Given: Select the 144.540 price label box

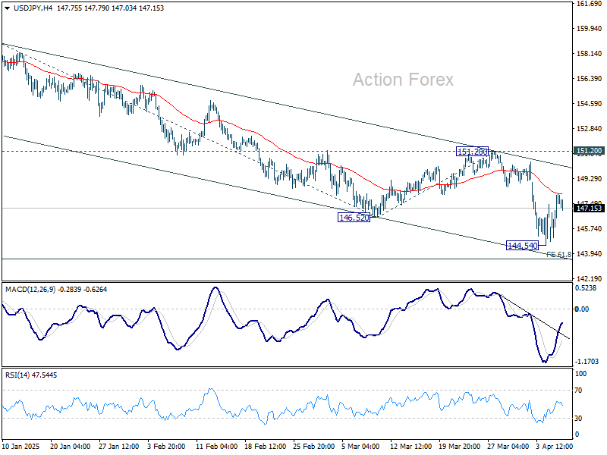Looking at the screenshot, I should (x=522, y=246).
